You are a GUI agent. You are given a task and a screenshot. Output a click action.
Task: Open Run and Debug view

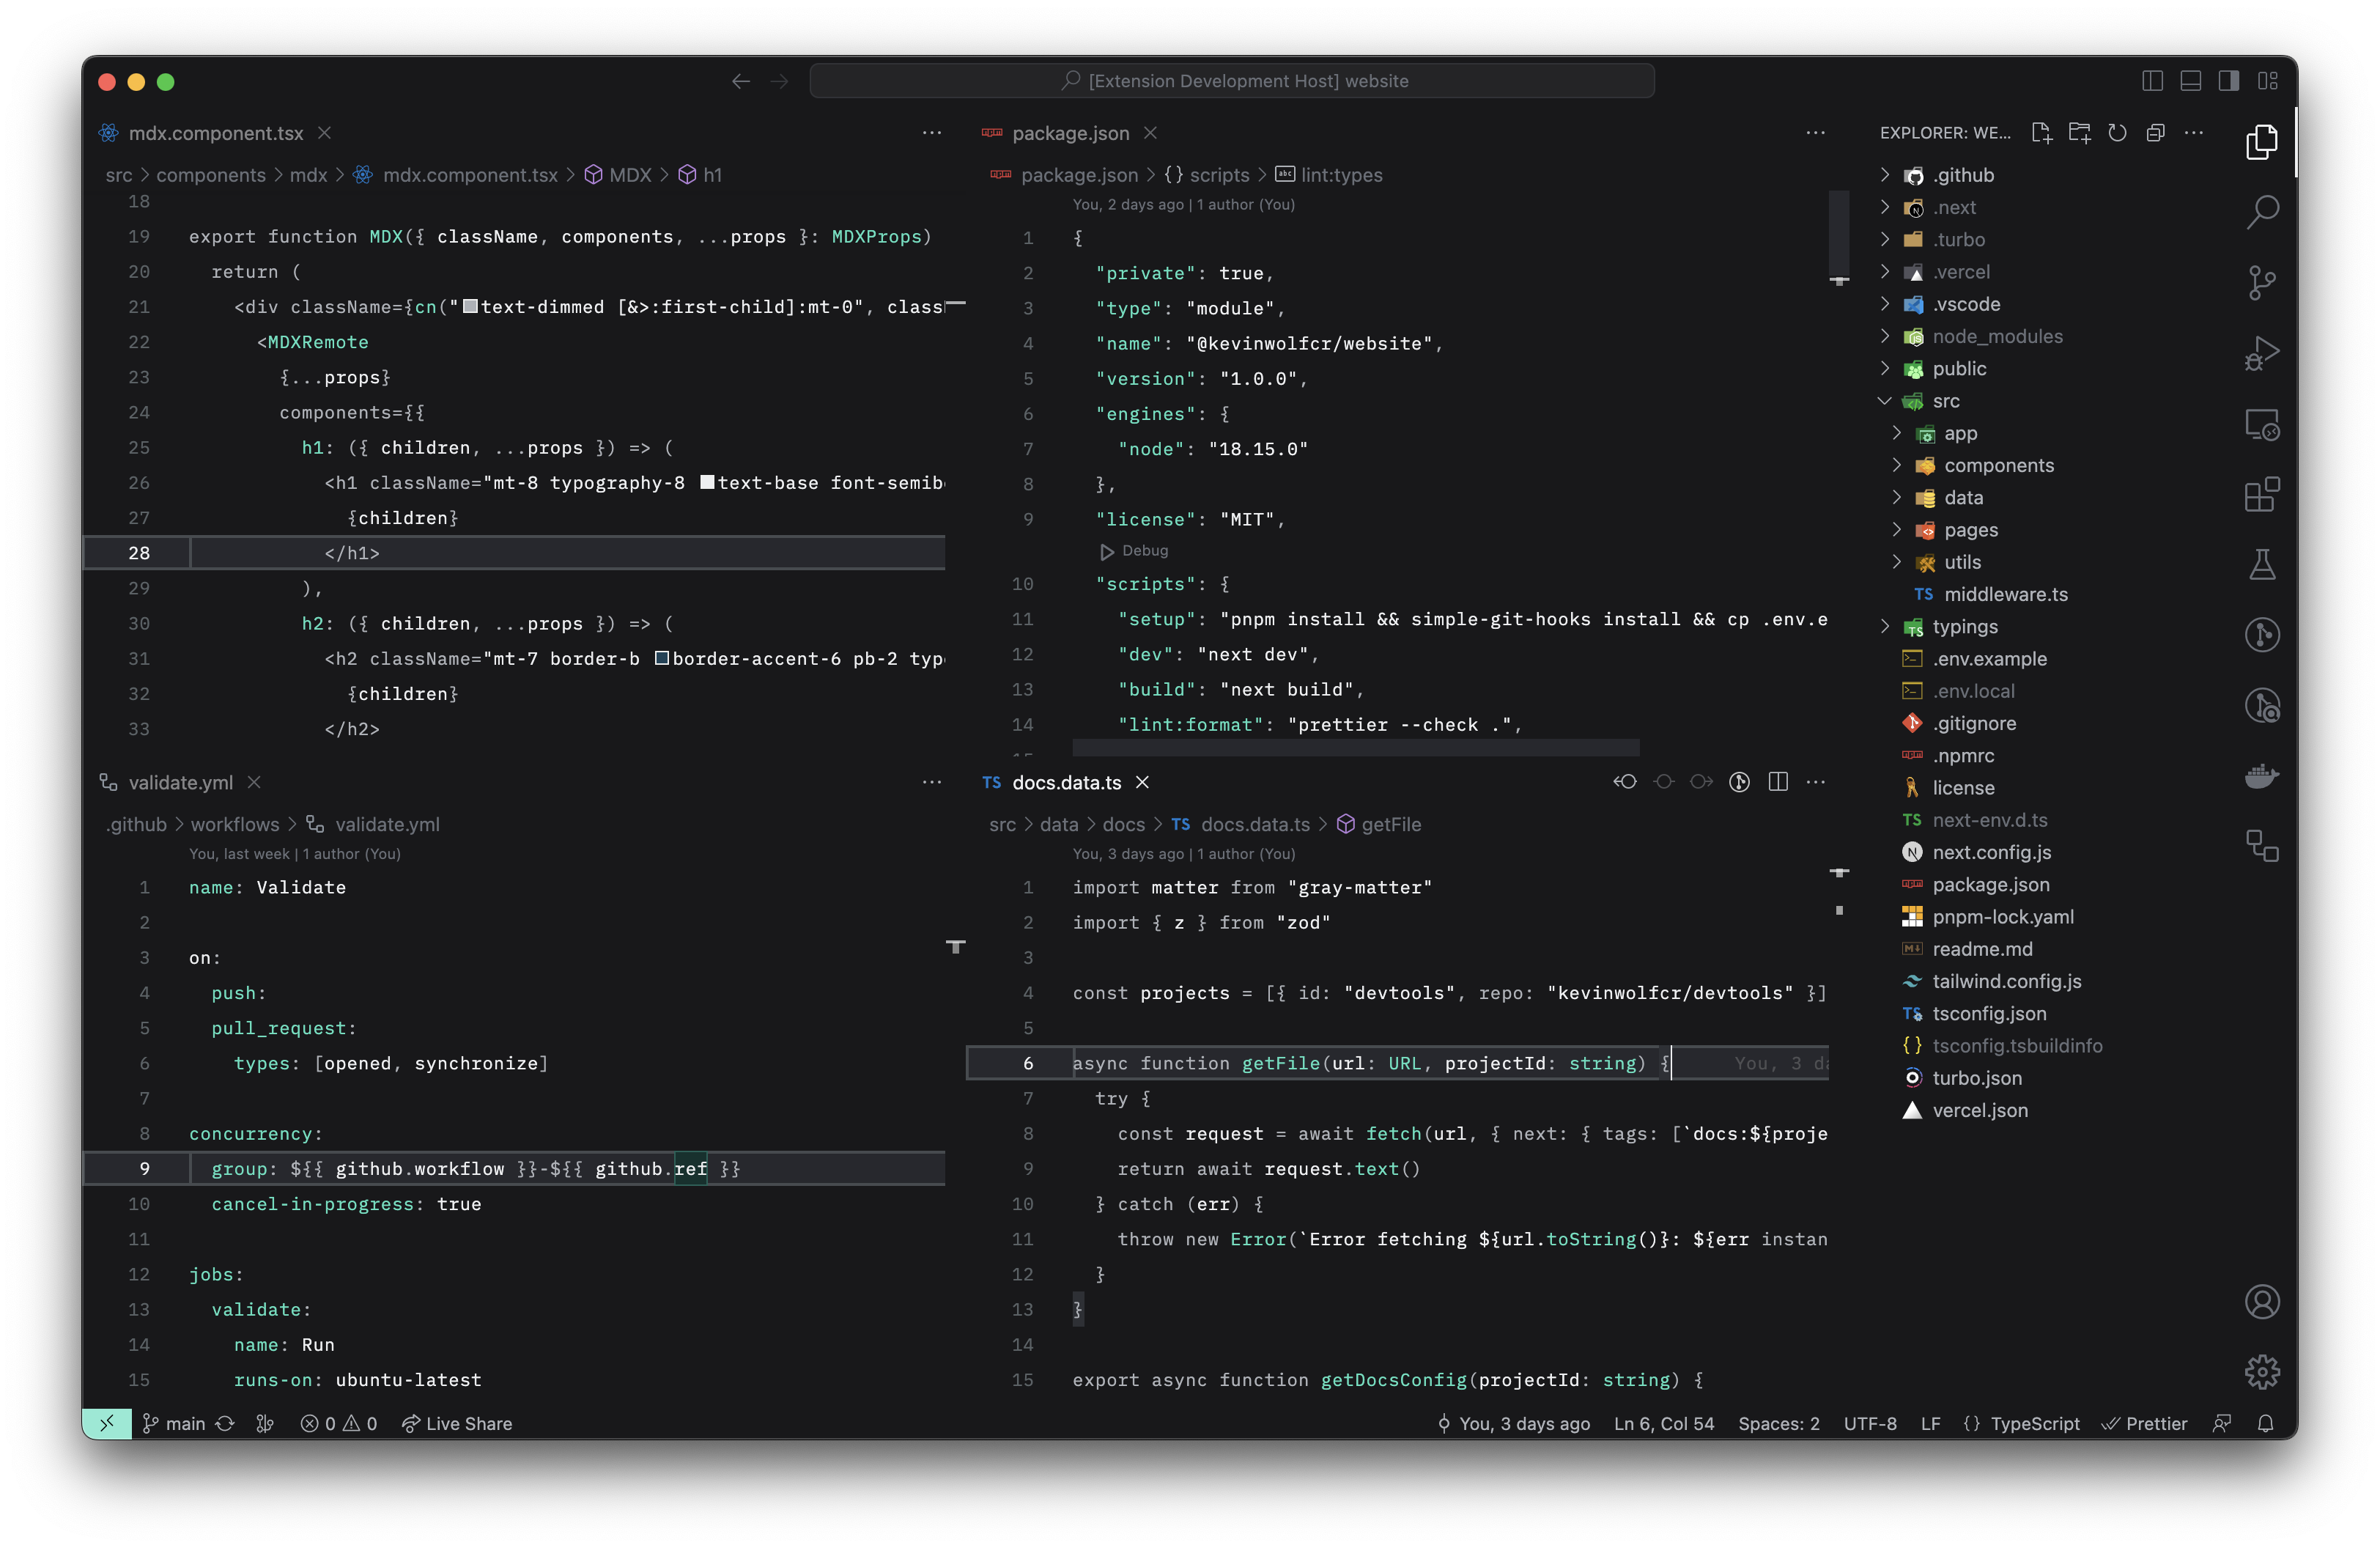[x=2262, y=353]
